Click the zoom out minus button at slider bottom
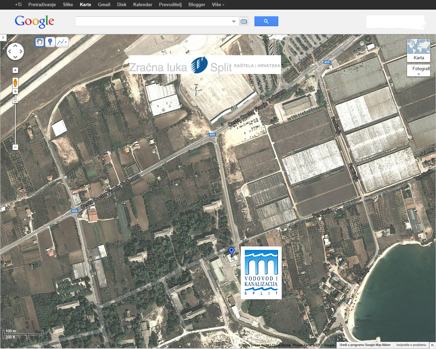 (x=15, y=147)
